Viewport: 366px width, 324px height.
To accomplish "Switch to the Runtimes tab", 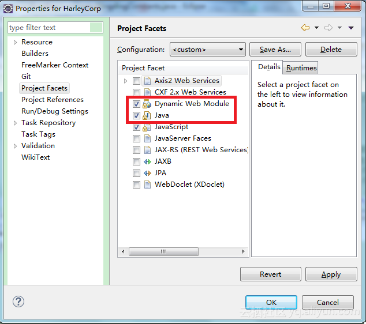I will pos(301,68).
